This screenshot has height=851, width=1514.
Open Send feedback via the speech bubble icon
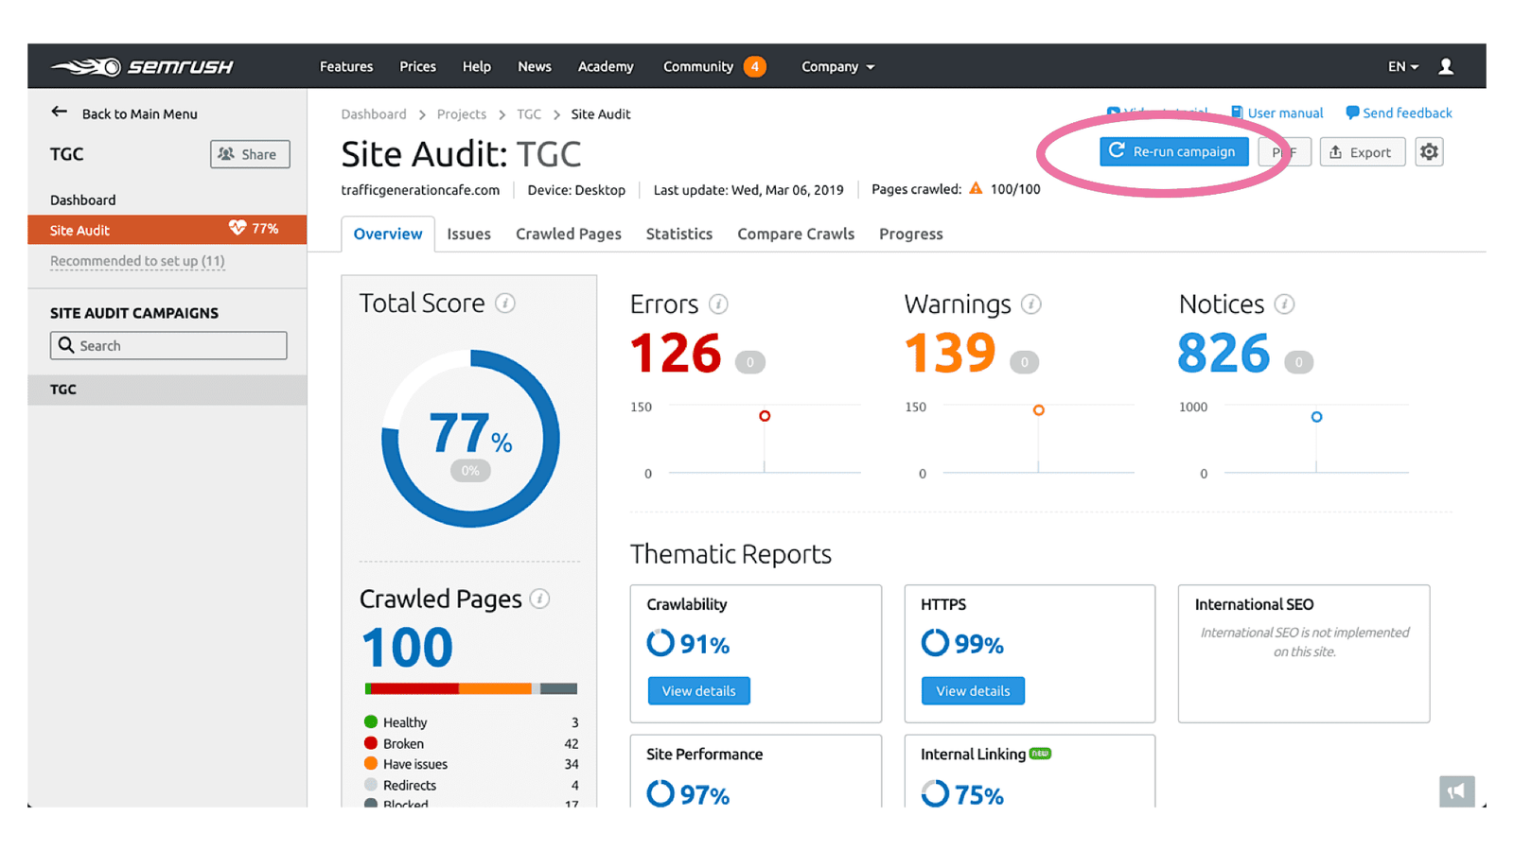[x=1352, y=113]
